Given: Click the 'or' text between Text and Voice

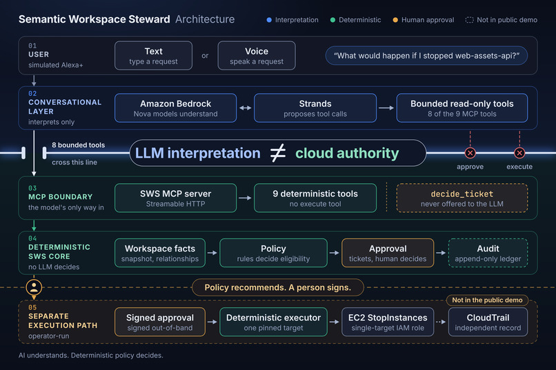Looking at the screenshot, I should (205, 56).
